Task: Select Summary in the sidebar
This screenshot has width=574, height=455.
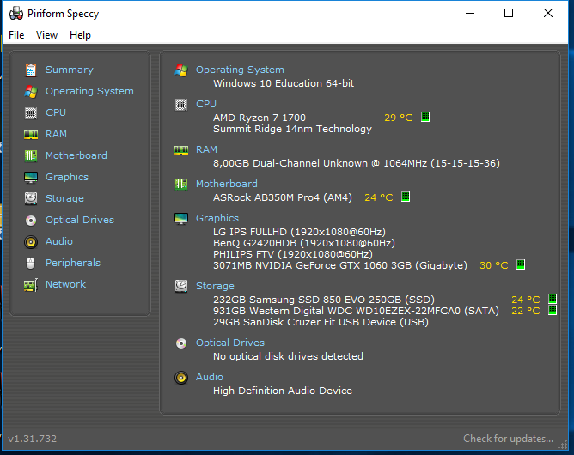Action: coord(70,70)
